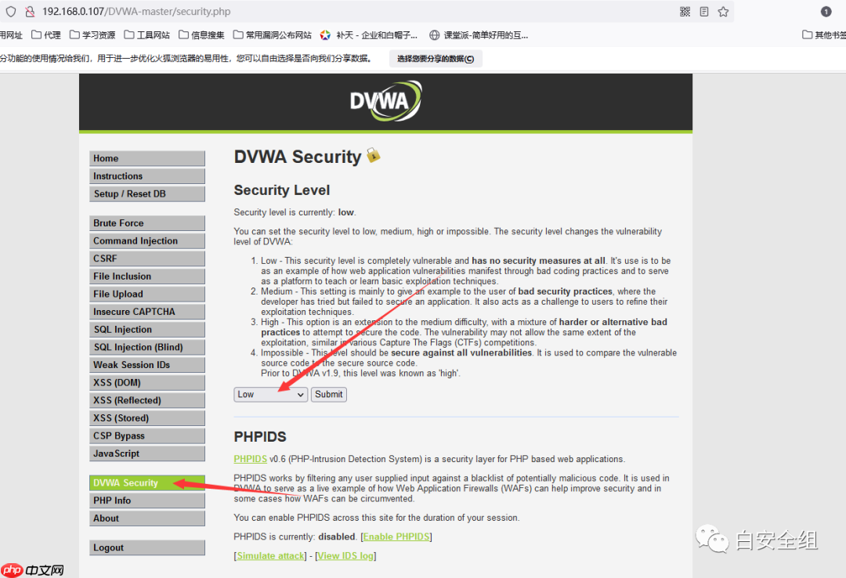Open XSS (Reflected) module
Image resolution: width=846 pixels, height=578 pixels.
point(147,400)
